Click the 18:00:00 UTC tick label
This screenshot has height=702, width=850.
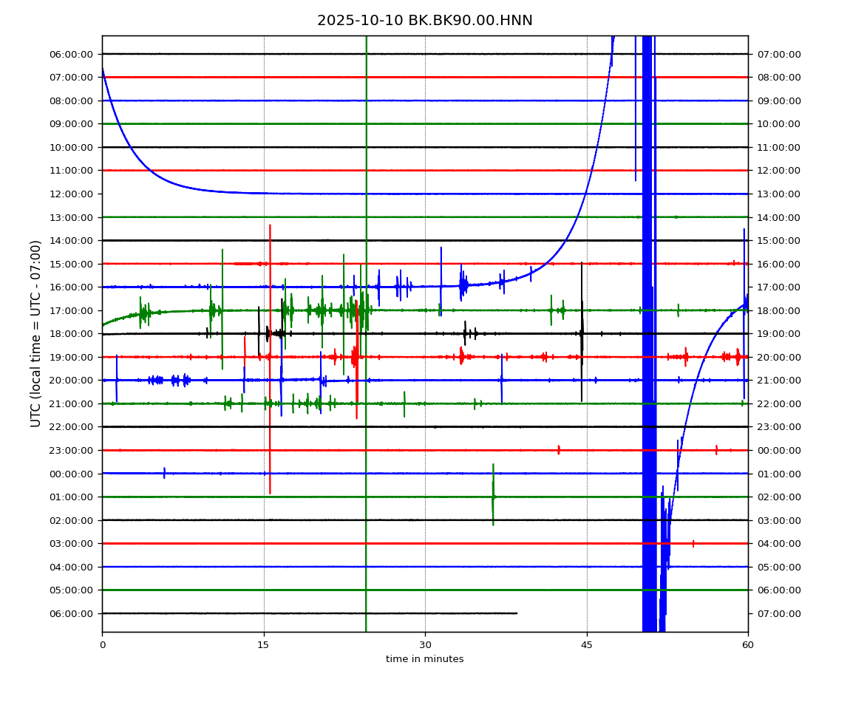(72, 334)
